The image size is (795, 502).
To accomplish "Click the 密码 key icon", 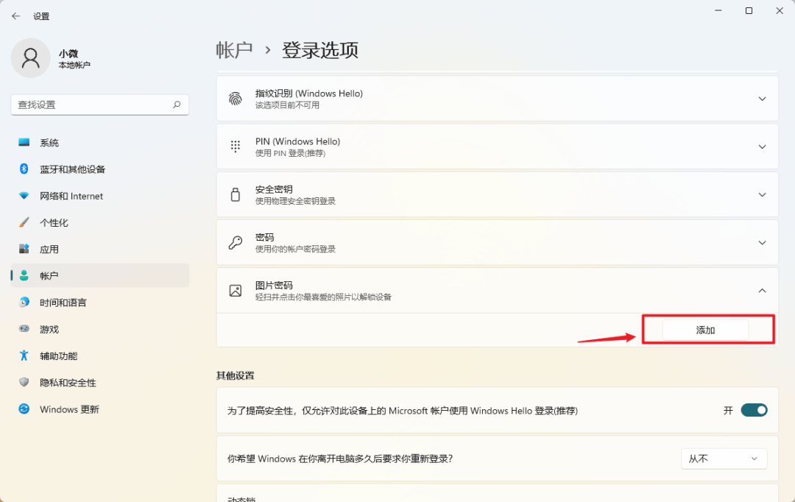I will [236, 242].
